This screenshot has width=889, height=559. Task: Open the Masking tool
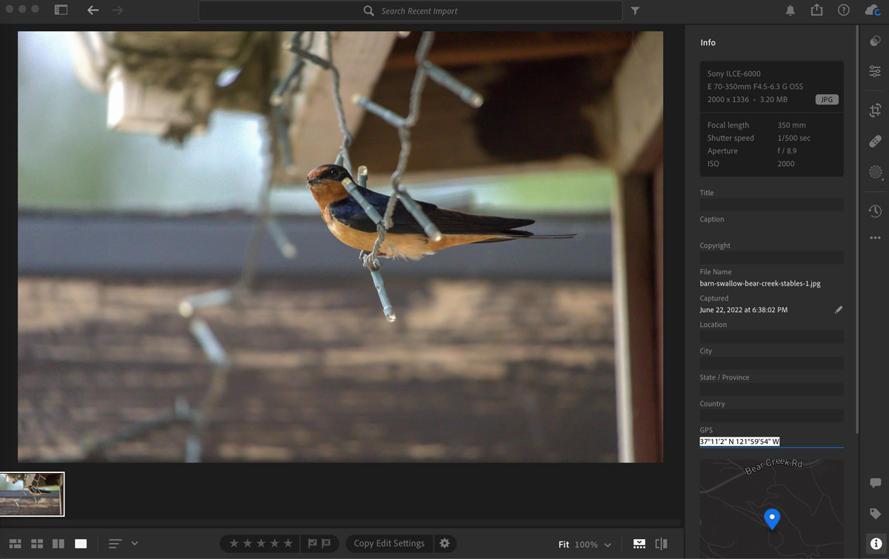875,172
